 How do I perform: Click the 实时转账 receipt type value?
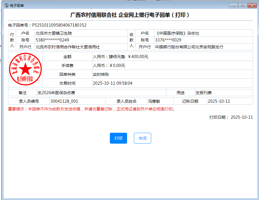click(101, 74)
